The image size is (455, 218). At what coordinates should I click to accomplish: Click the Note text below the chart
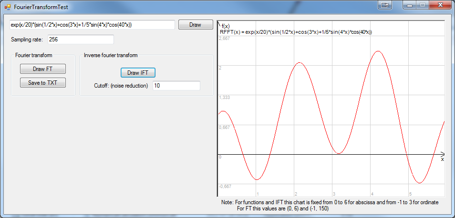330,205
